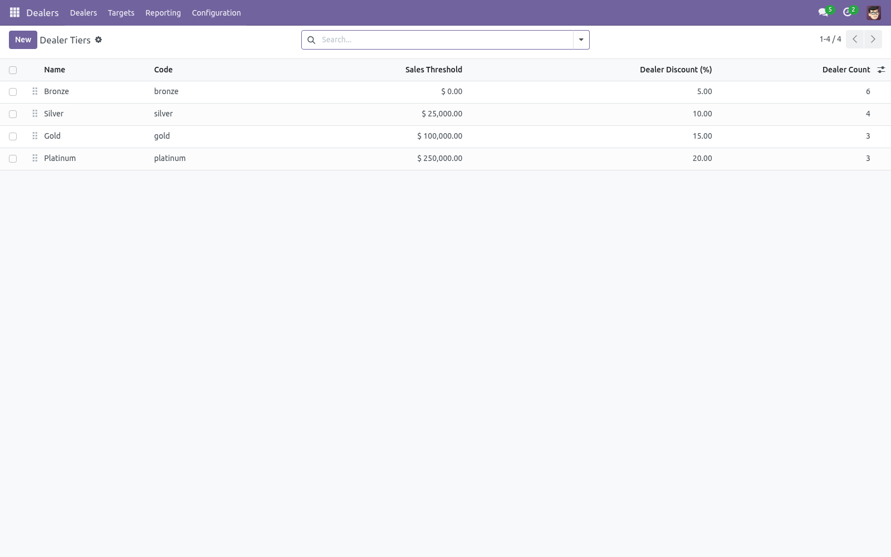This screenshot has width=891, height=557.
Task: Tick the select-all header checkbox
Action: (x=13, y=70)
